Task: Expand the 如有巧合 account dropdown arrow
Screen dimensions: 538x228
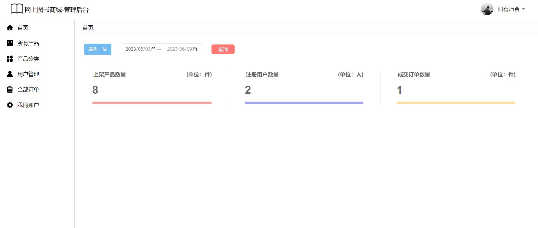Action: click(x=523, y=9)
